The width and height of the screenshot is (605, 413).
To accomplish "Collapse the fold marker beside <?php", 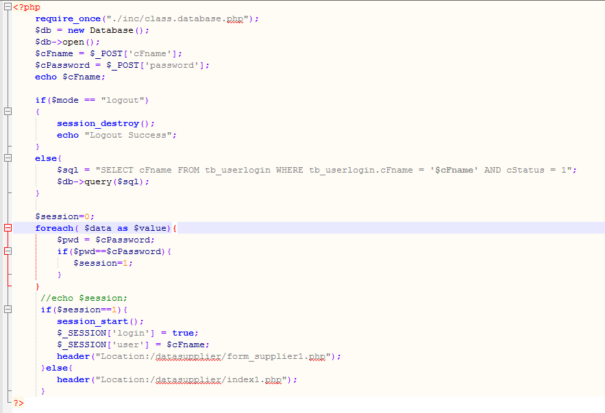I will pos(8,7).
